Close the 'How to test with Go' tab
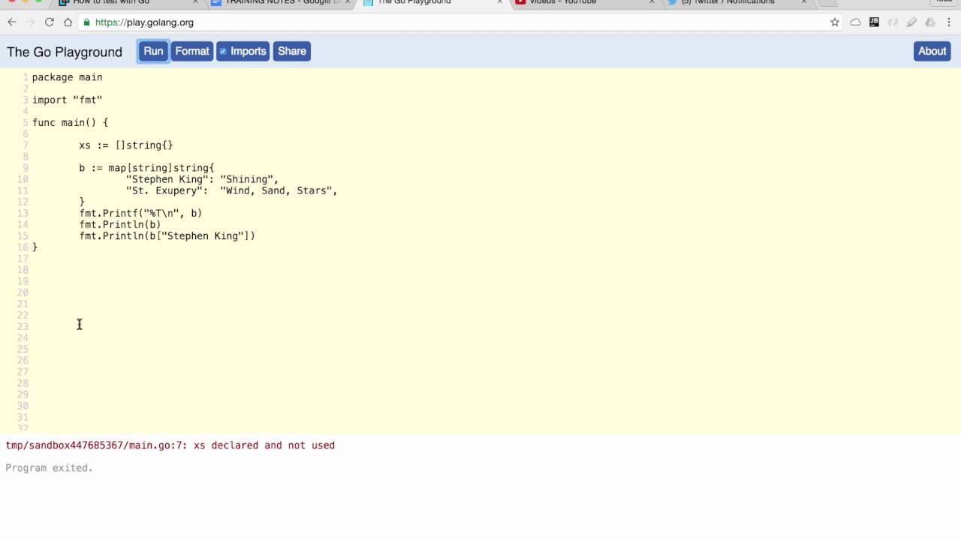The image size is (961, 540). [196, 2]
